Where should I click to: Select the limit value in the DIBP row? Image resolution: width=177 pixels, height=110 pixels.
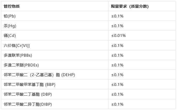[x=117, y=104]
